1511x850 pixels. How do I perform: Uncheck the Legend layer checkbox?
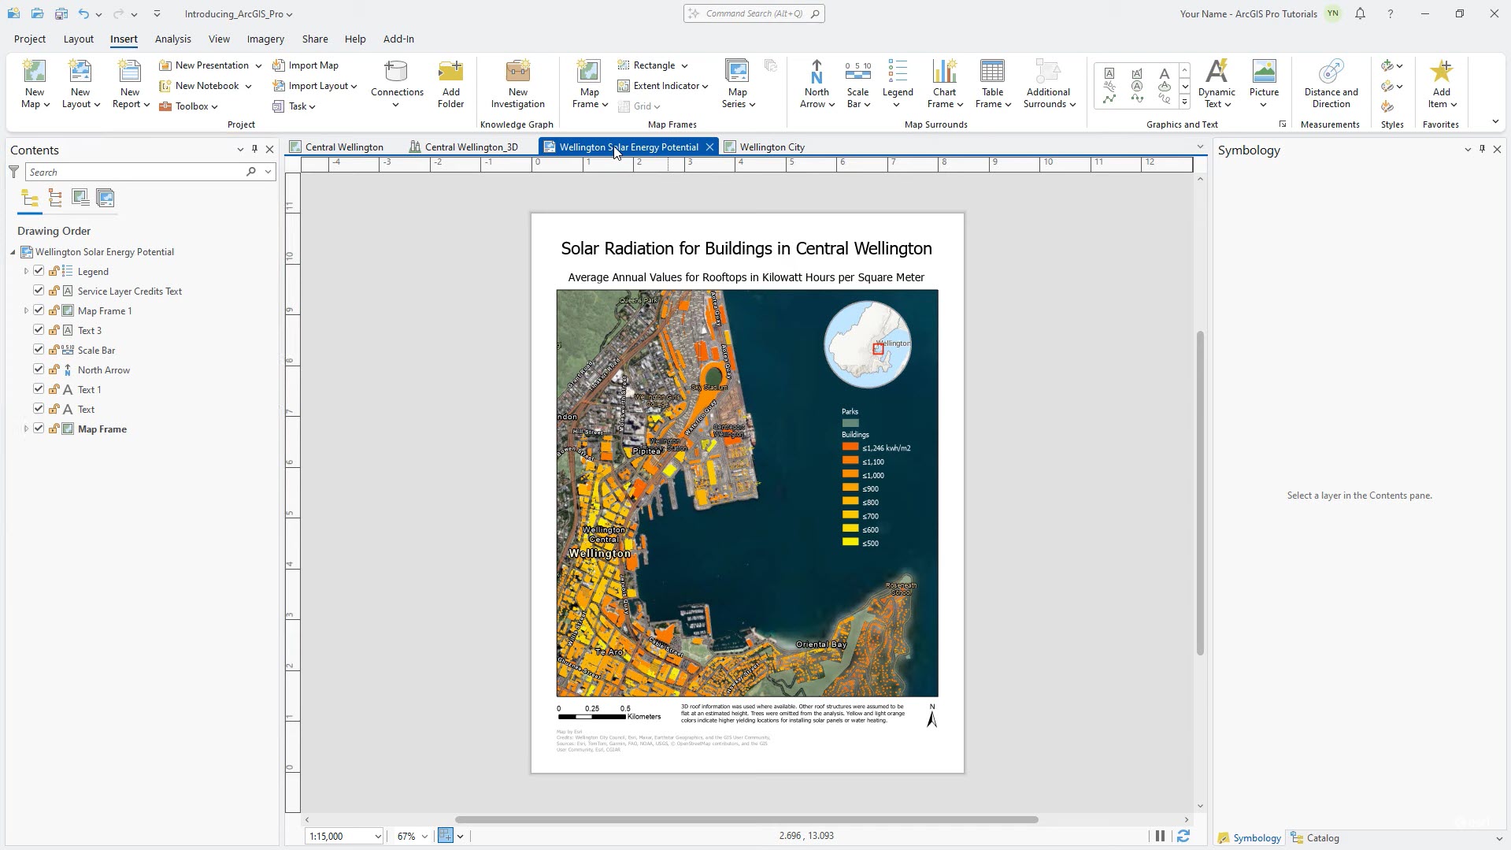pyautogui.click(x=39, y=271)
